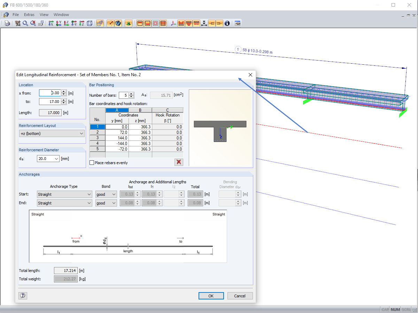
Task: Open the help icon in dialog corner
Action: [x=23, y=296]
